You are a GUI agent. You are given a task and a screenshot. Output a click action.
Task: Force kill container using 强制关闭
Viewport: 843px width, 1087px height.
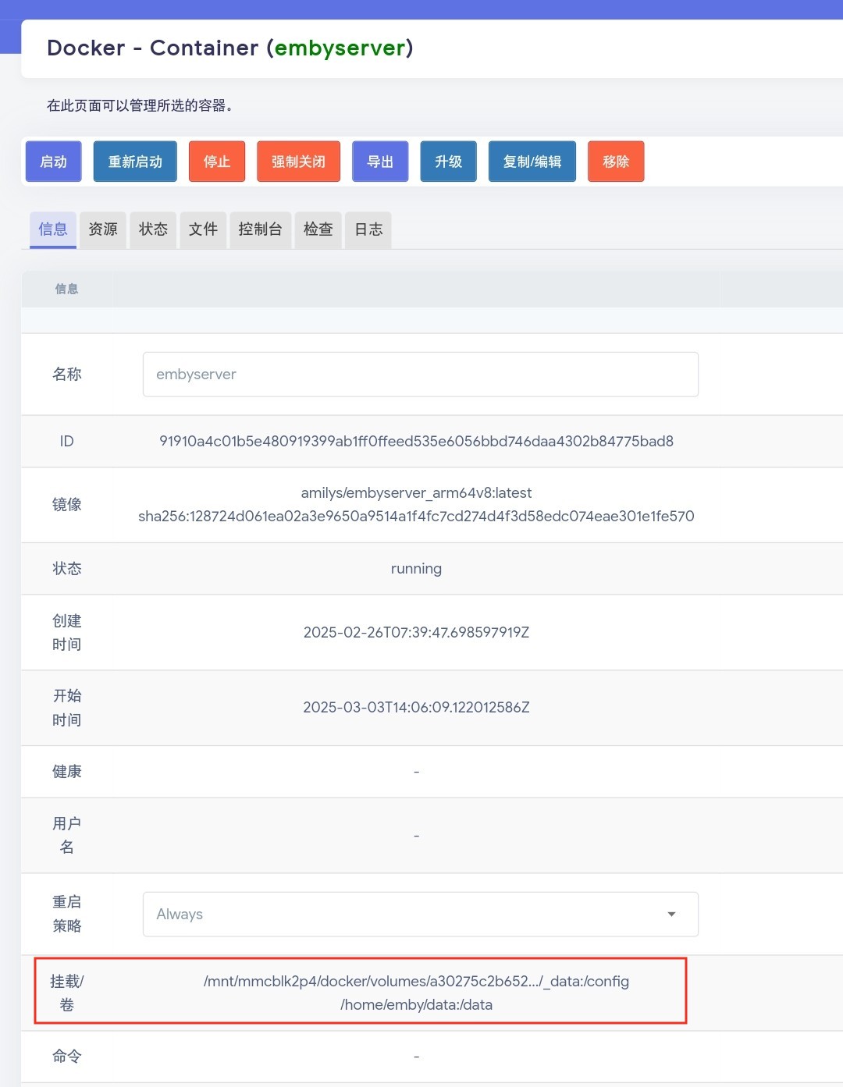tap(298, 162)
